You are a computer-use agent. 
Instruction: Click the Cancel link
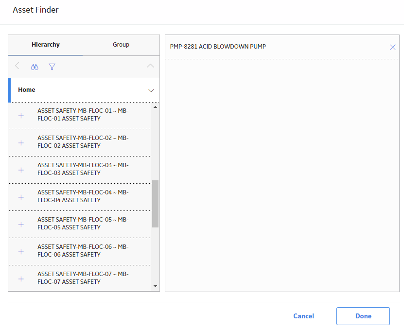pyautogui.click(x=303, y=316)
